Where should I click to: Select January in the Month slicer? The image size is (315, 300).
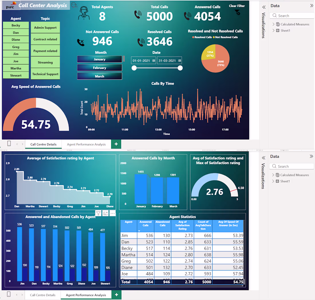99,59
